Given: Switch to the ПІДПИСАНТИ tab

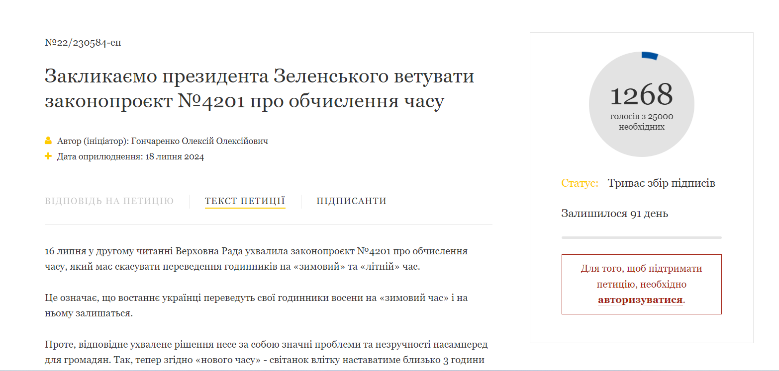Looking at the screenshot, I should [351, 201].
